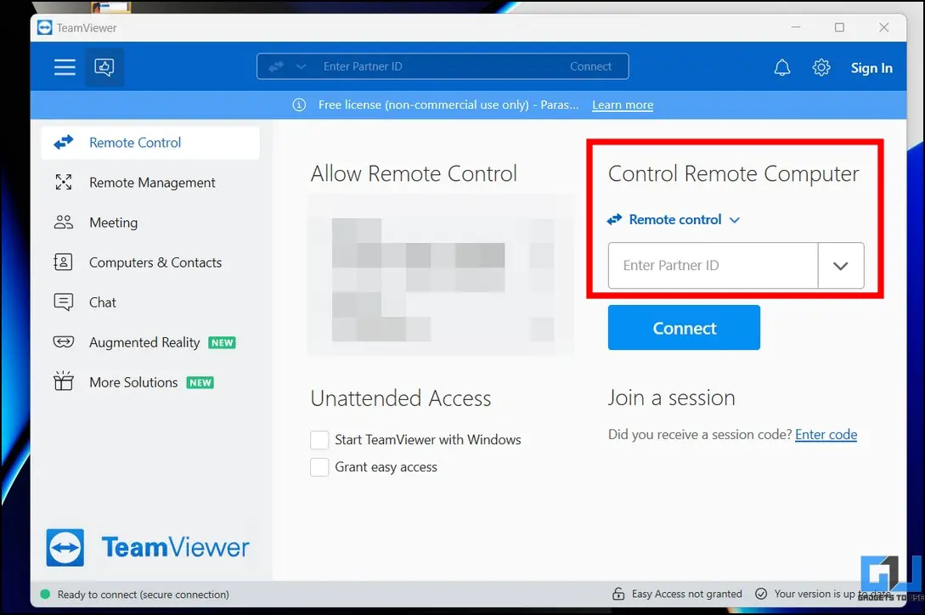Click the blue Connect button
The width and height of the screenshot is (925, 615).
[x=684, y=328]
